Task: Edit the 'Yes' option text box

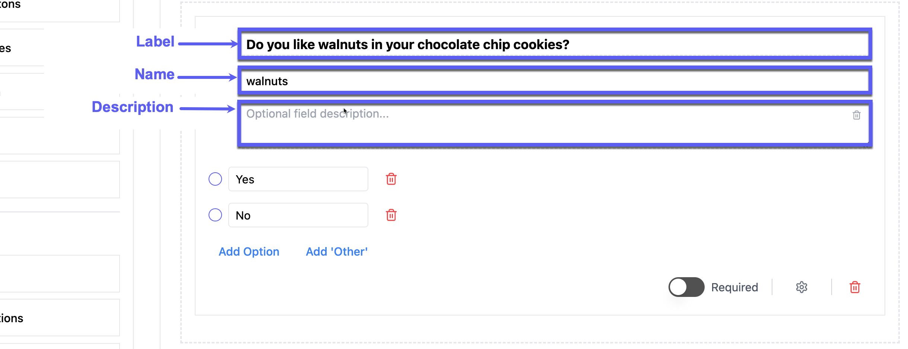Action: (x=298, y=179)
